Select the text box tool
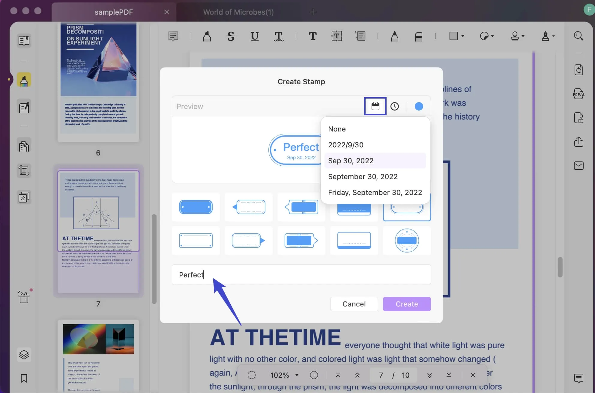This screenshot has height=393, width=595. pyautogui.click(x=337, y=36)
